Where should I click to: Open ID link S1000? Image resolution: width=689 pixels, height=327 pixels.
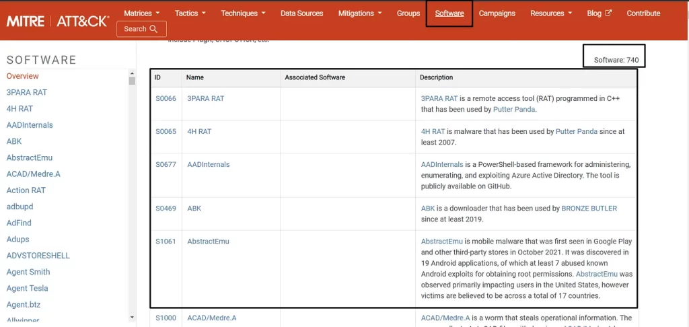(x=166, y=318)
